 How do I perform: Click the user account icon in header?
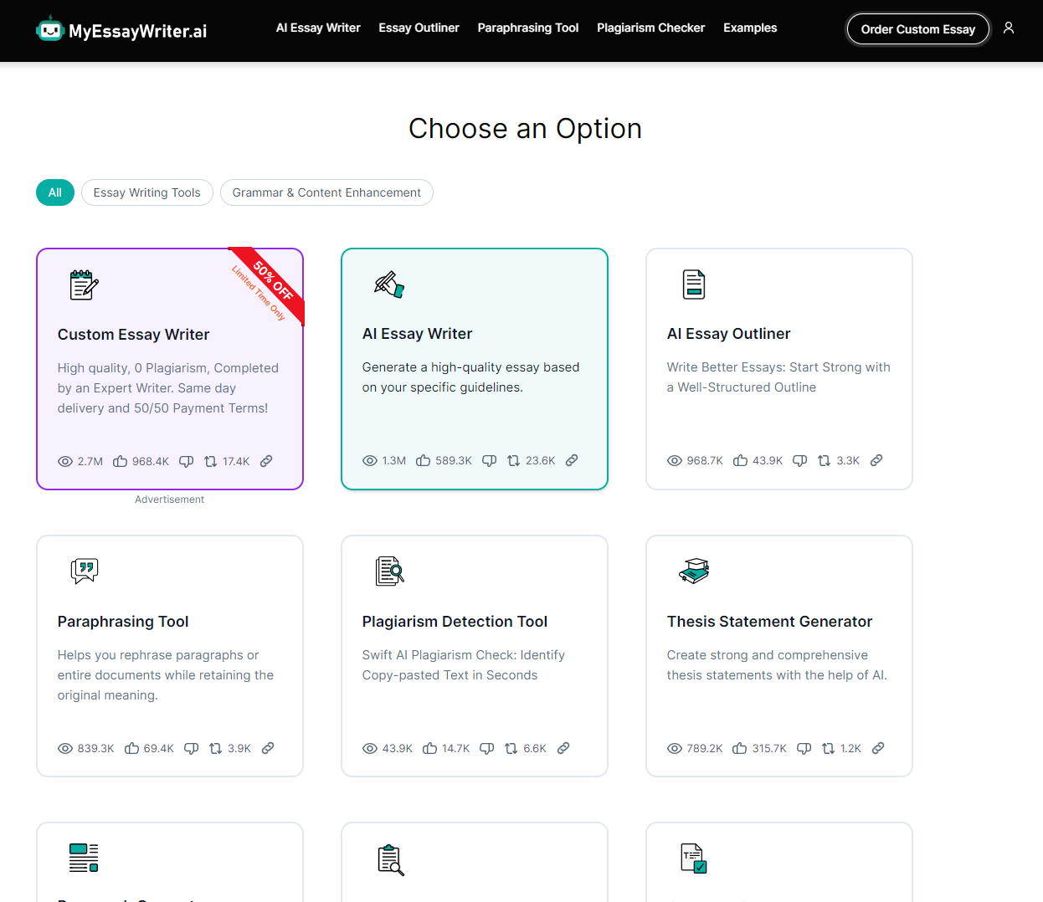[x=1009, y=28]
